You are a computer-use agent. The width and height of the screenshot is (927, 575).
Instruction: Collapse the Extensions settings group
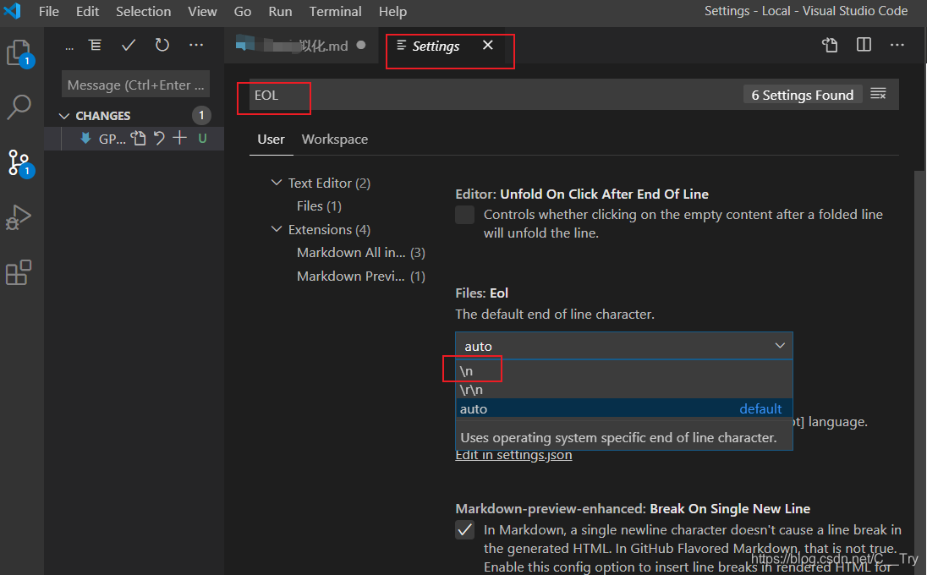(276, 229)
